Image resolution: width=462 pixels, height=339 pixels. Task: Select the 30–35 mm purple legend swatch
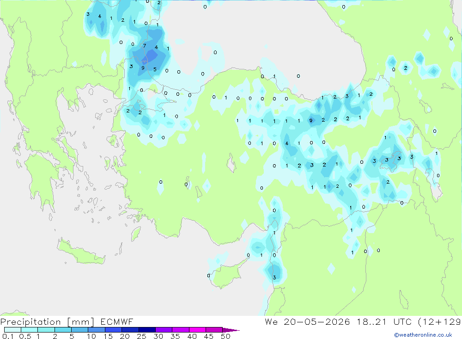(164, 330)
